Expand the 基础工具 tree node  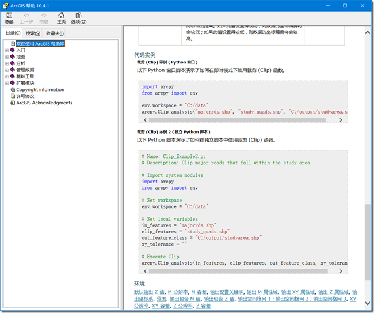point(7,77)
